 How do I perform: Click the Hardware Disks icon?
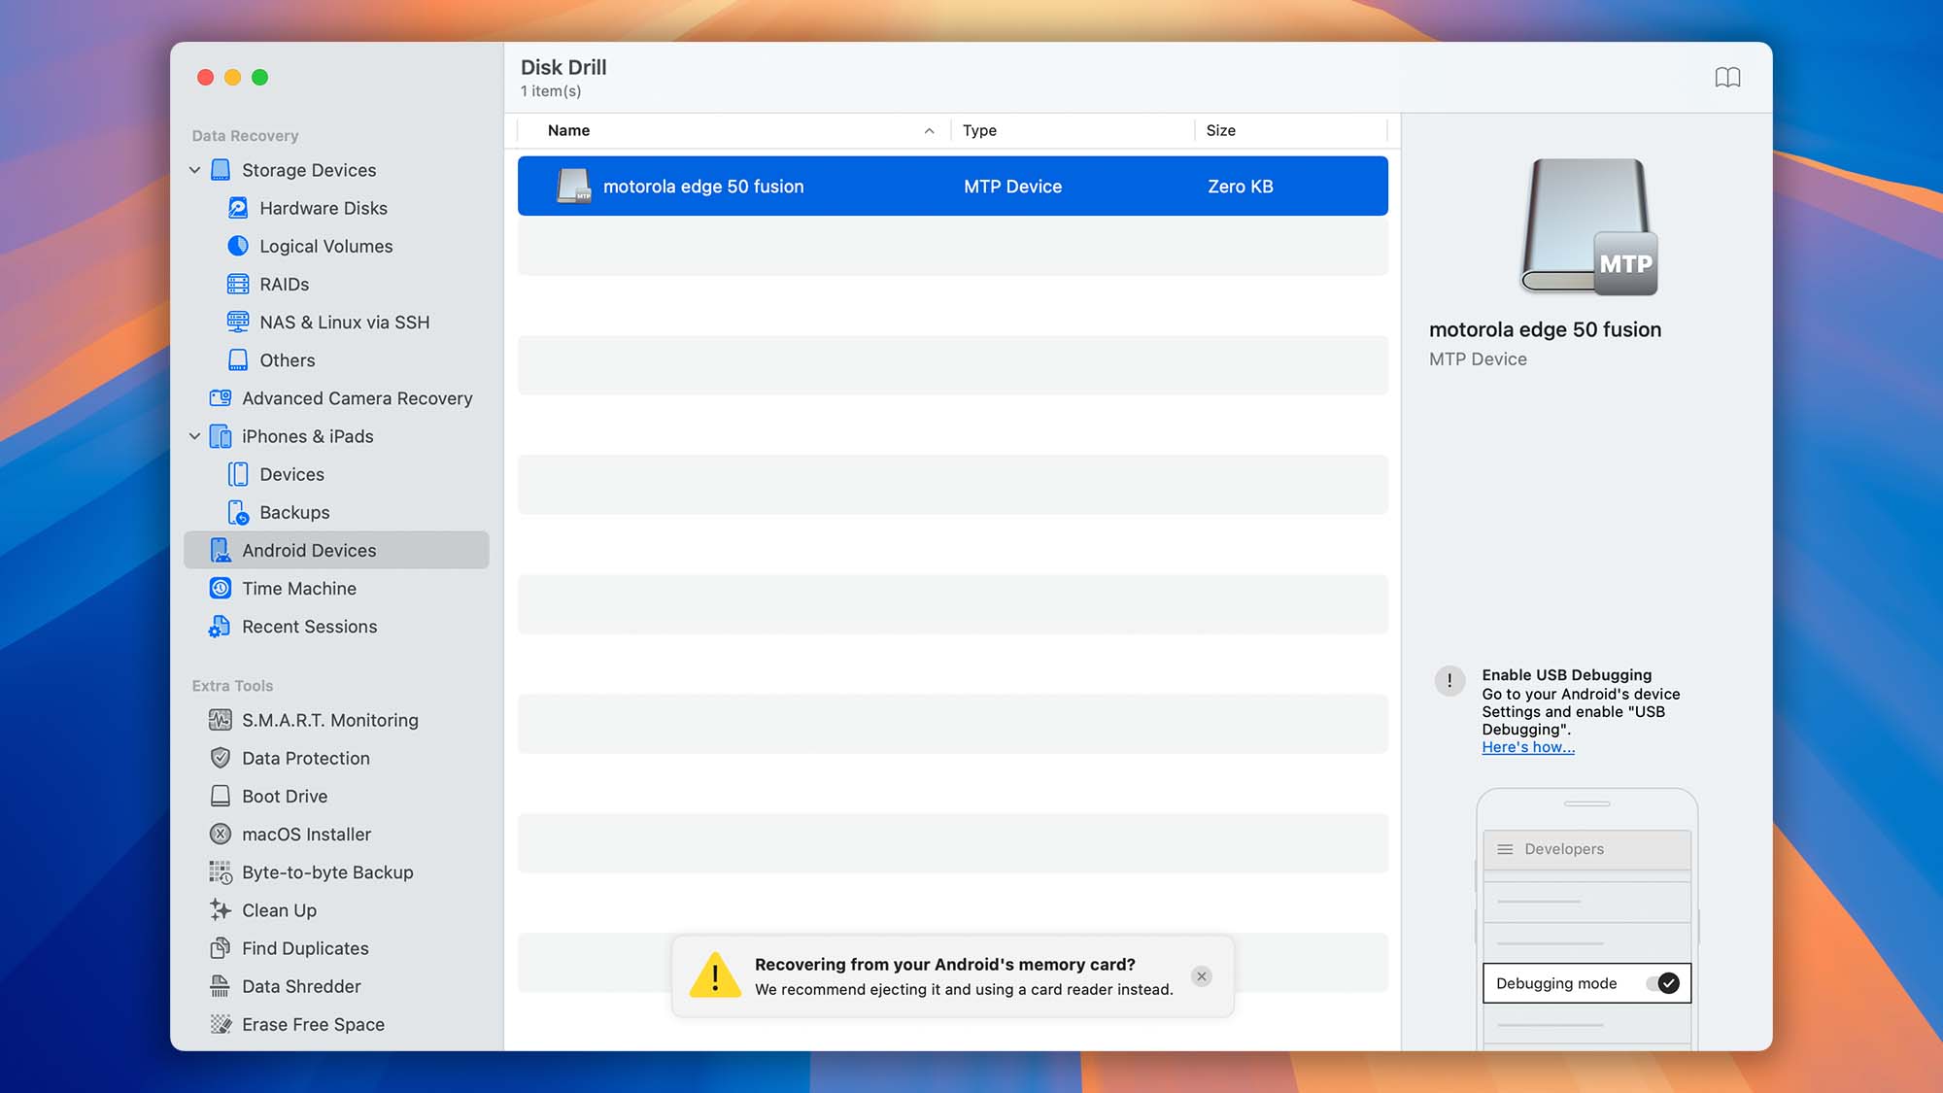pyautogui.click(x=238, y=208)
